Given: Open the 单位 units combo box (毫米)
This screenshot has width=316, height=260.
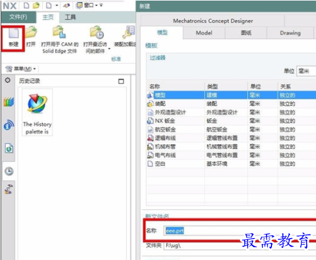Looking at the screenshot, I should [306, 71].
